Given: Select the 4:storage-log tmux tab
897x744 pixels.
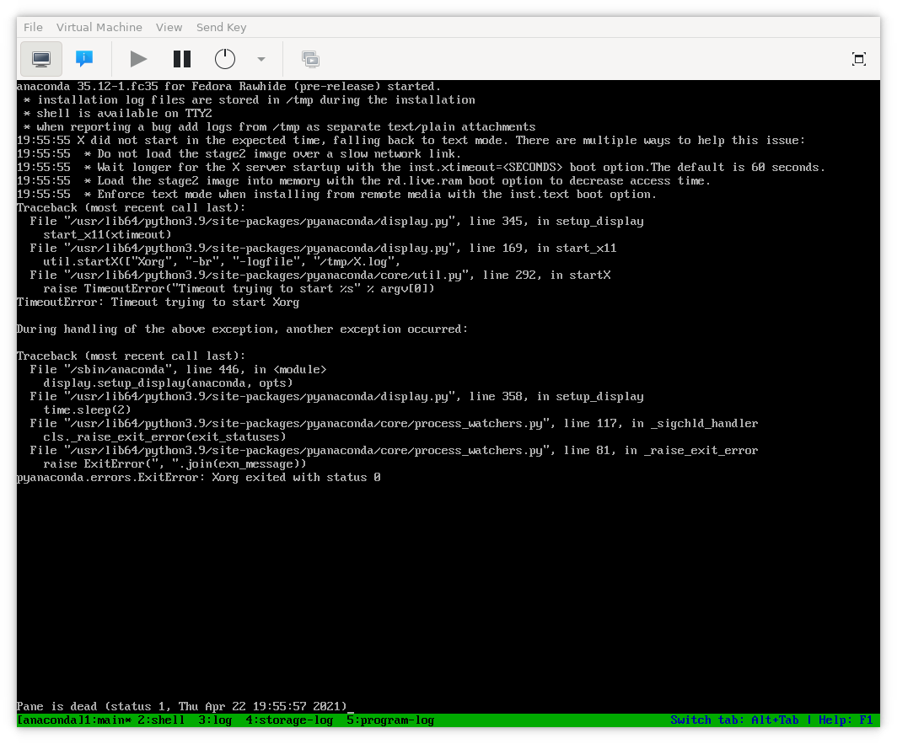Looking at the screenshot, I should coord(289,720).
